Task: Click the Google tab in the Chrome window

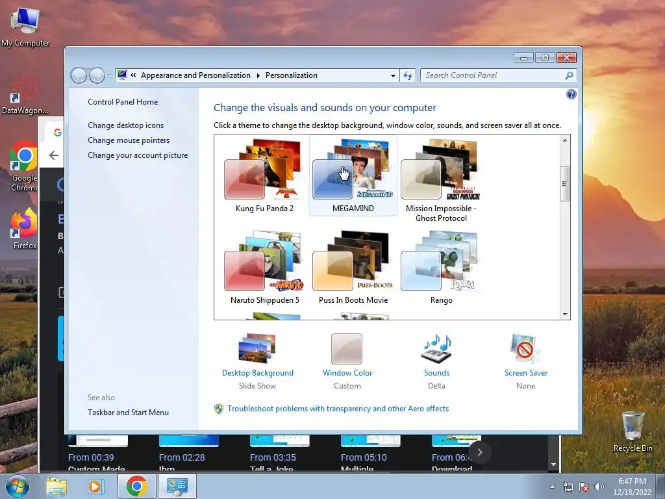Action: (56, 133)
